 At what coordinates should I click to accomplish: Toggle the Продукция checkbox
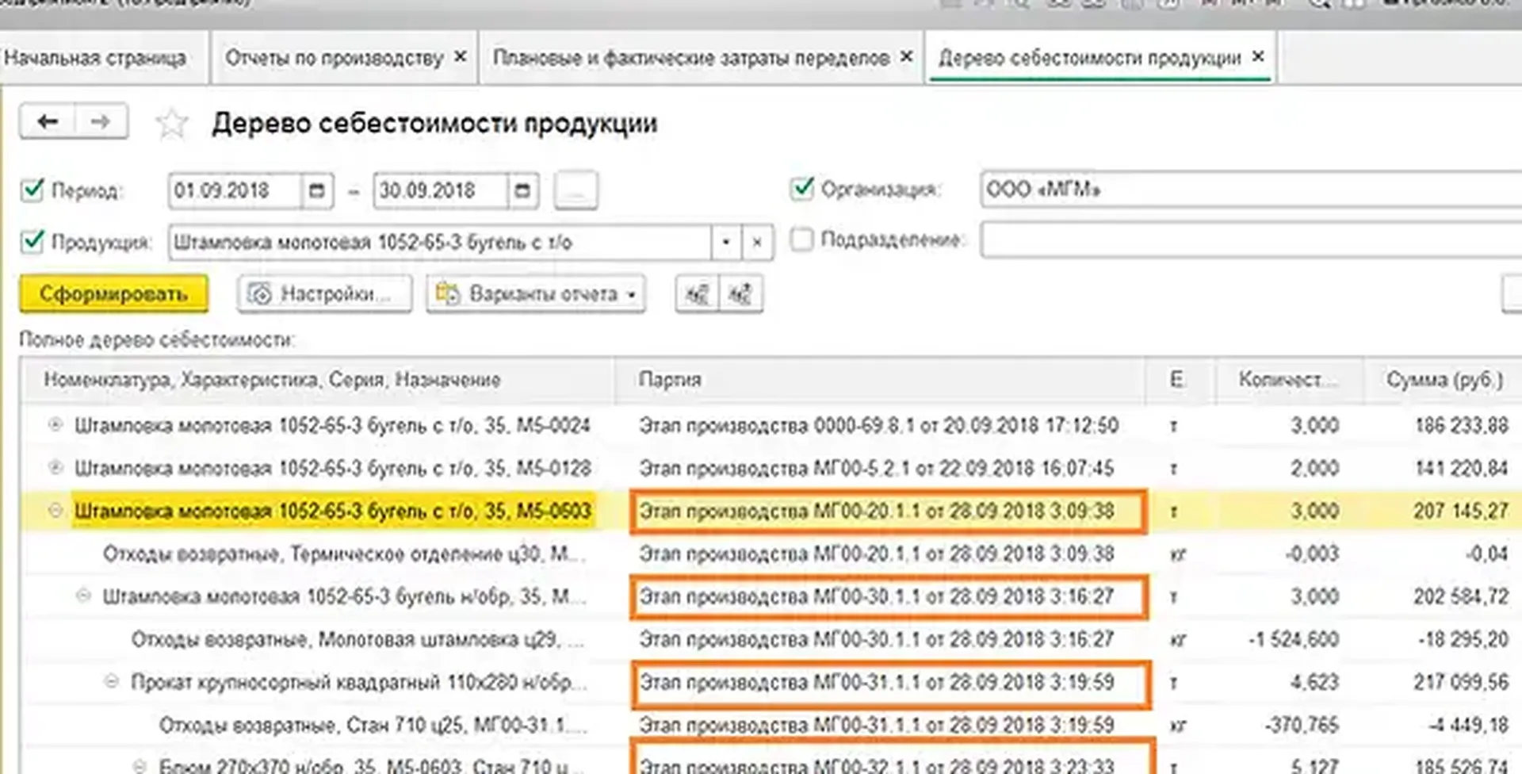click(x=32, y=242)
